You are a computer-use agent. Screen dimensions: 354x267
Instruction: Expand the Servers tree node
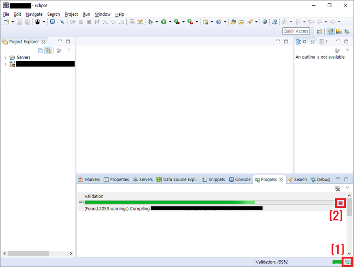pyautogui.click(x=5, y=57)
